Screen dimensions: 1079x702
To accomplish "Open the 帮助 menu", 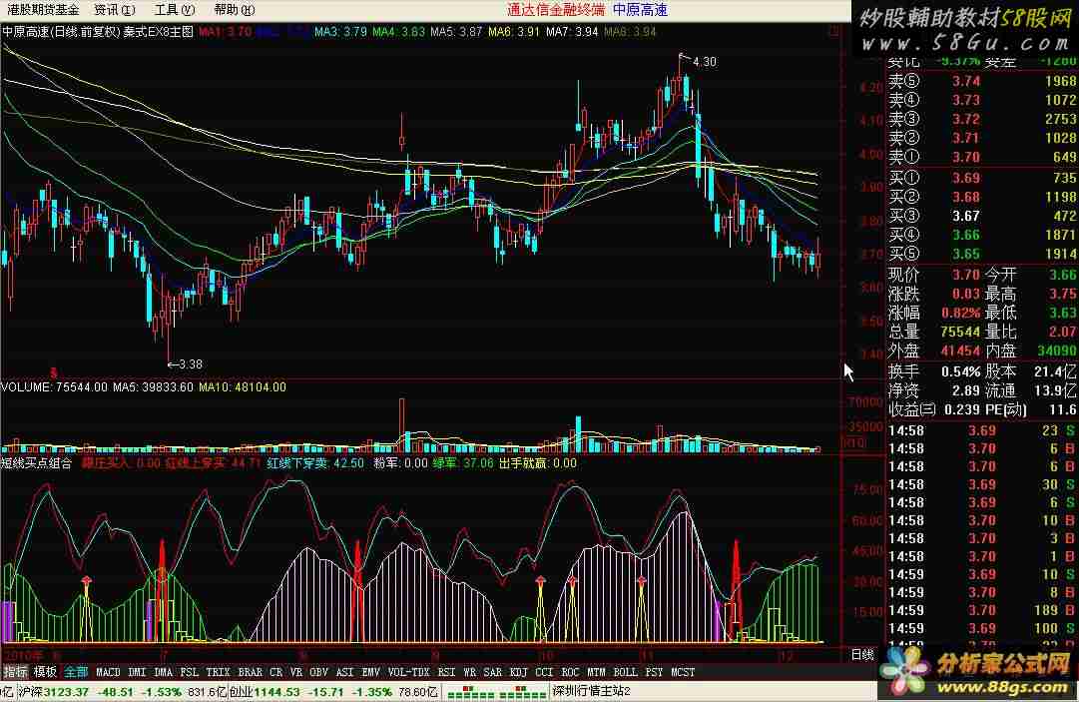I will (x=234, y=10).
